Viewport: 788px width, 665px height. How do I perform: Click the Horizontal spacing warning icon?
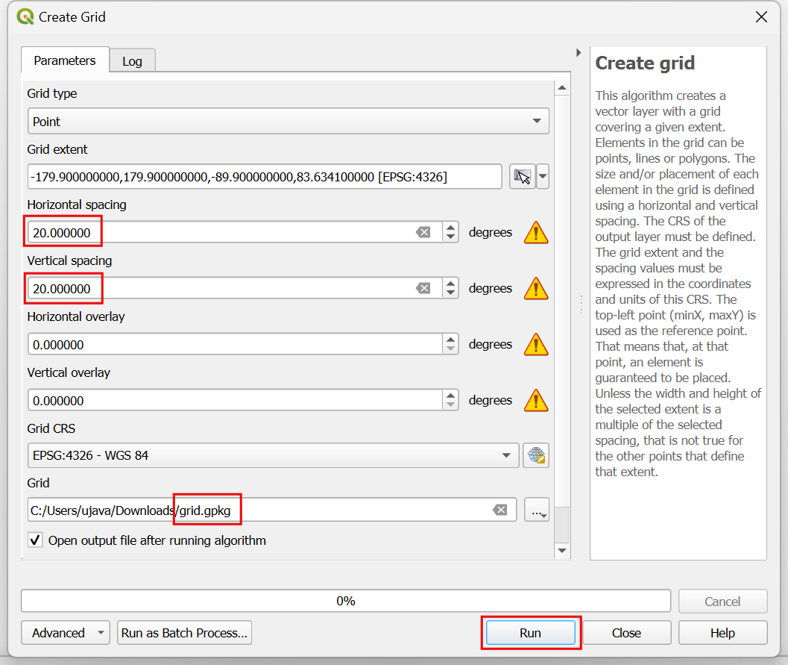tap(536, 233)
